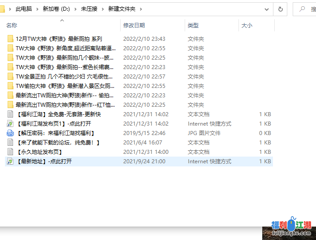Click the 名称 column header to sort
This screenshot has width=316, height=240.
[x=12, y=26]
